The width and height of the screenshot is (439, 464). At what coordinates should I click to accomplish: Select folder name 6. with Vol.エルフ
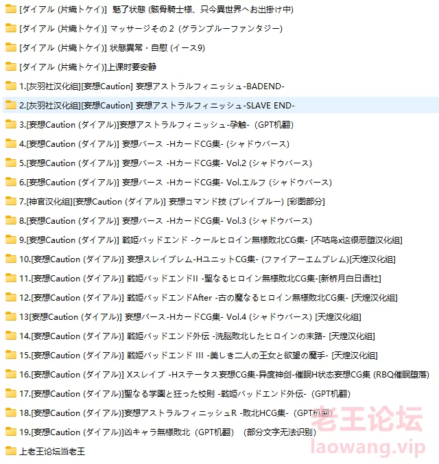coord(176,183)
